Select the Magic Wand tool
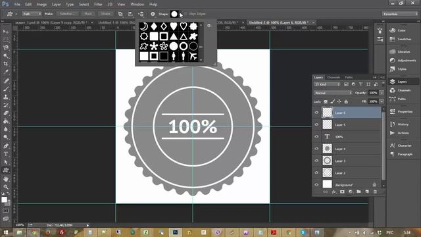The image size is (421, 237). pyautogui.click(x=6, y=55)
